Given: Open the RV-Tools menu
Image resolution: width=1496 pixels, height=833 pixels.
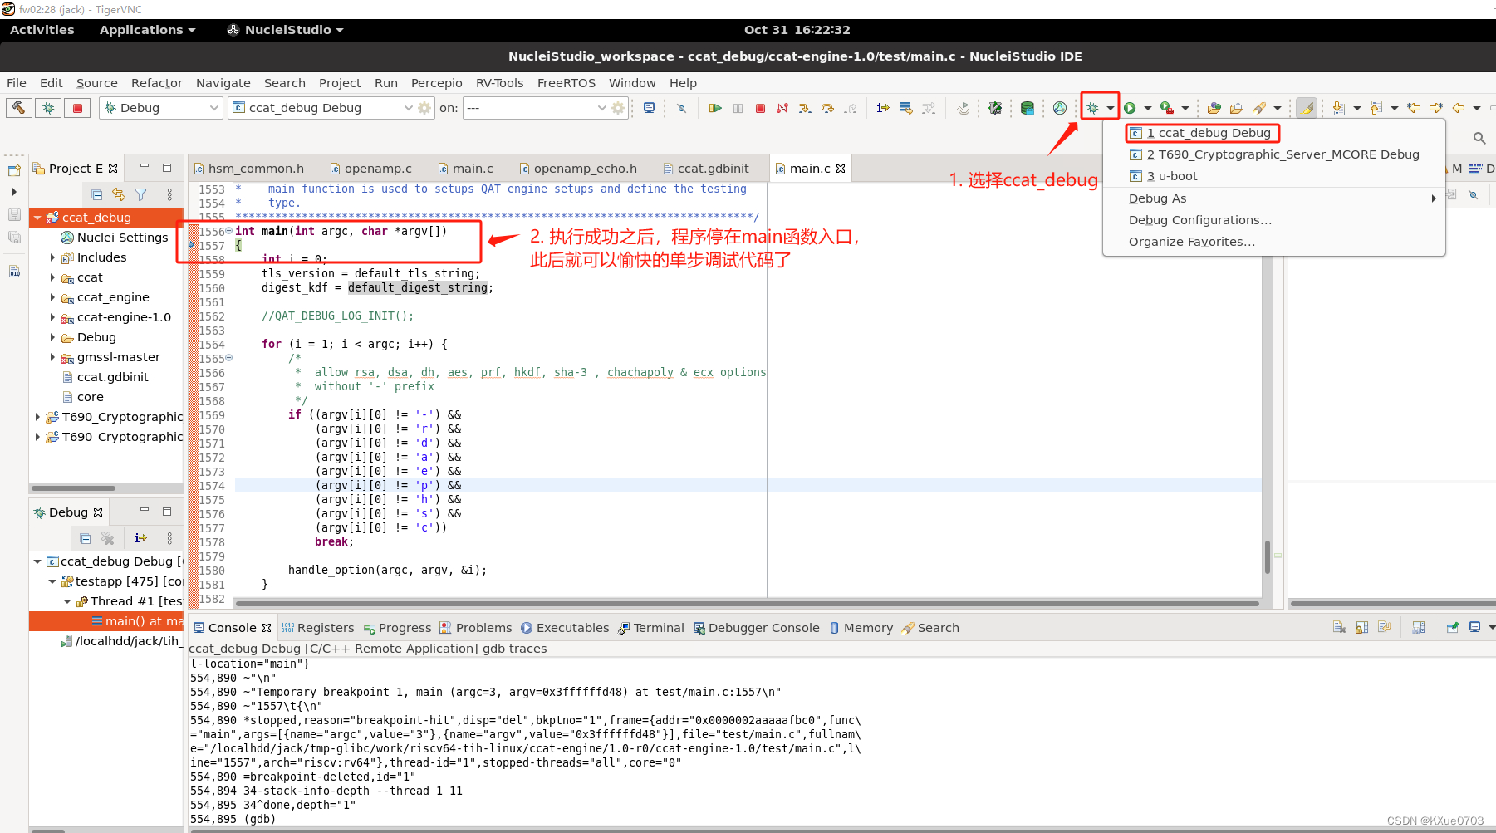Looking at the screenshot, I should [499, 83].
